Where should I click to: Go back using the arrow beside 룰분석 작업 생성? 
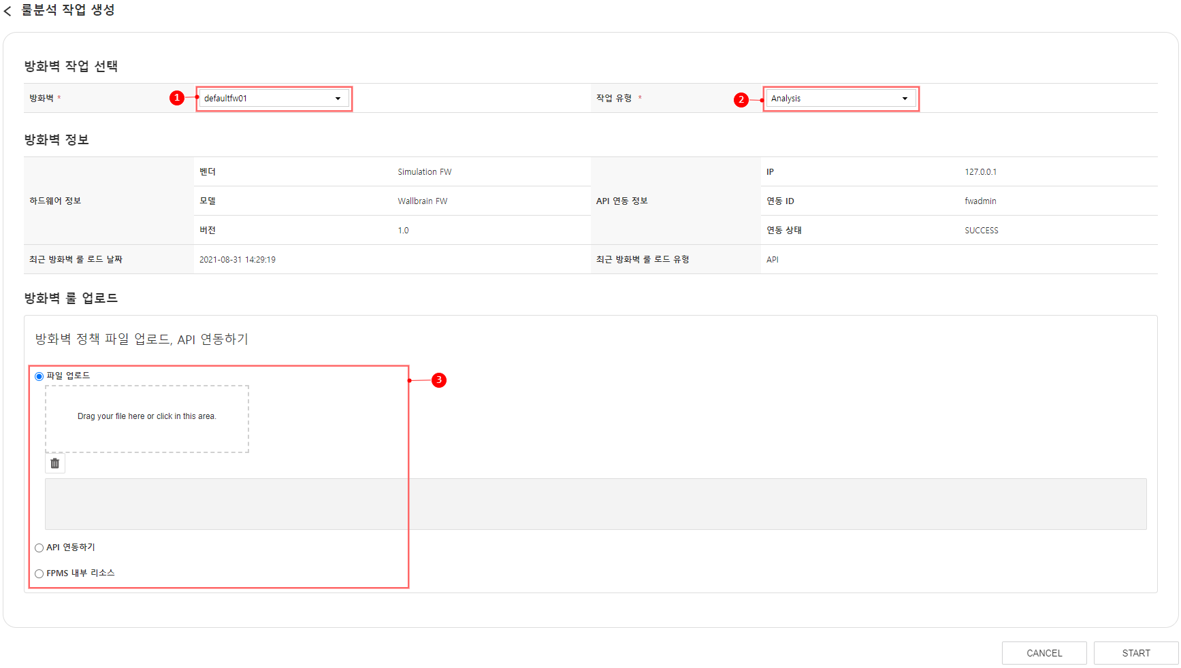click(x=7, y=12)
